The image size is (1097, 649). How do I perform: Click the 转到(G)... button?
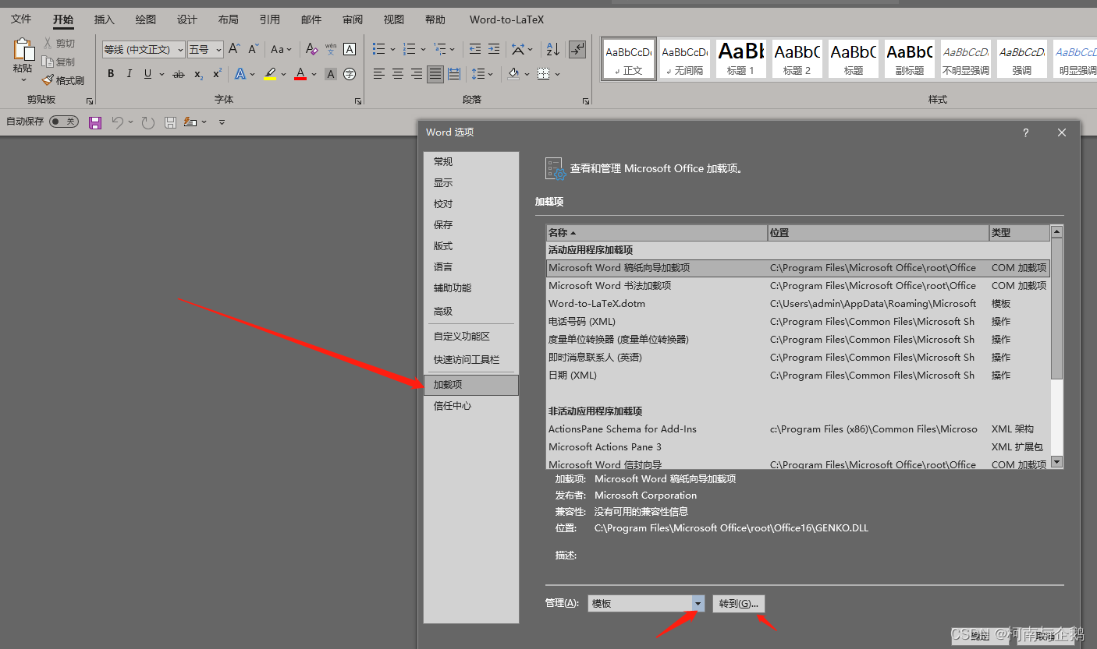pos(739,604)
